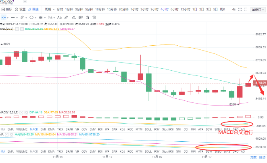Viewport: 267px width, 163px height.
Task: Expand the crosshair tool dropdown arrow
Action: click(x=8, y=18)
